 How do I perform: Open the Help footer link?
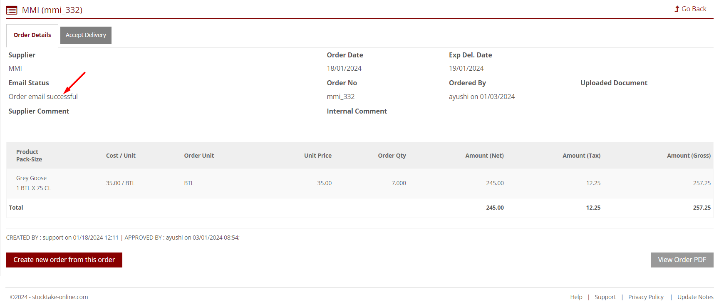(x=576, y=297)
